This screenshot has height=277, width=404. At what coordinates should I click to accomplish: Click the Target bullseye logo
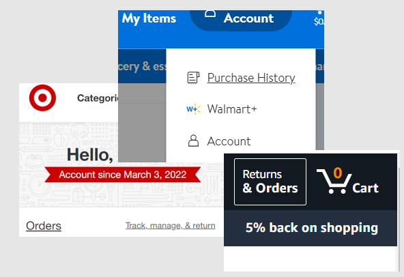(x=42, y=98)
